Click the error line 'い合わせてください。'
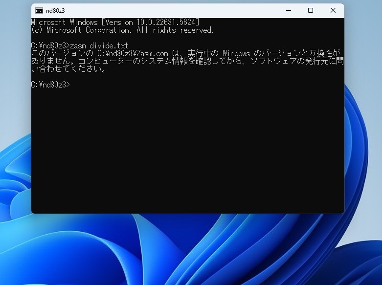 [68, 69]
